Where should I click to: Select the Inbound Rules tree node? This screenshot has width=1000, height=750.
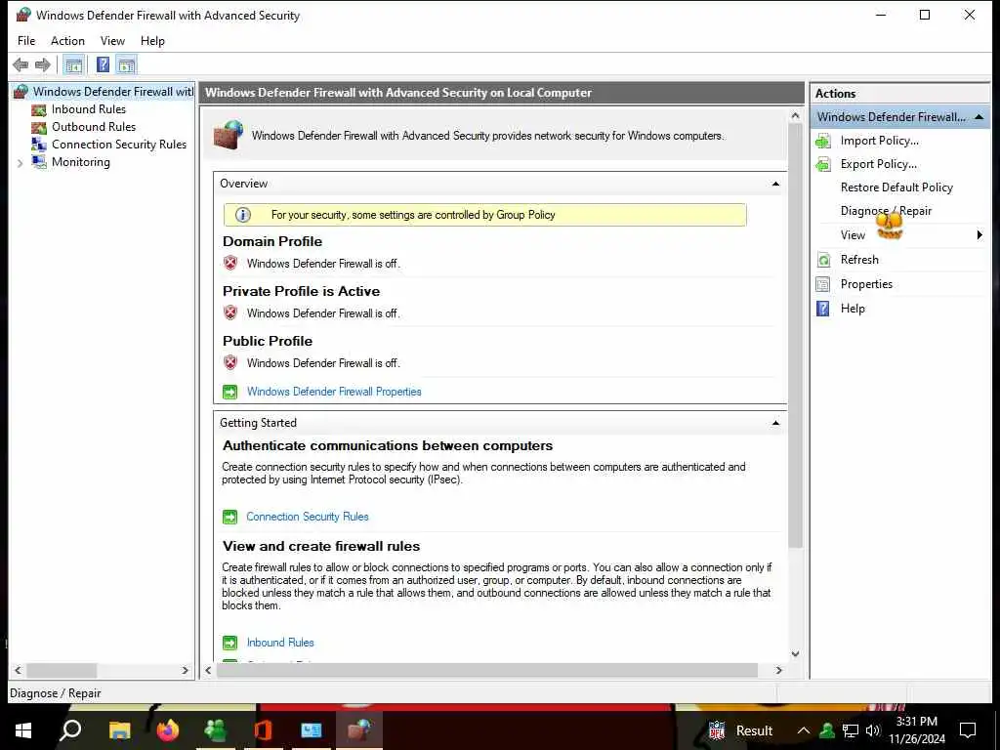point(89,109)
